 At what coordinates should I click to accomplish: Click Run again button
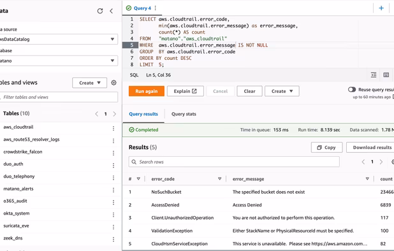(147, 91)
